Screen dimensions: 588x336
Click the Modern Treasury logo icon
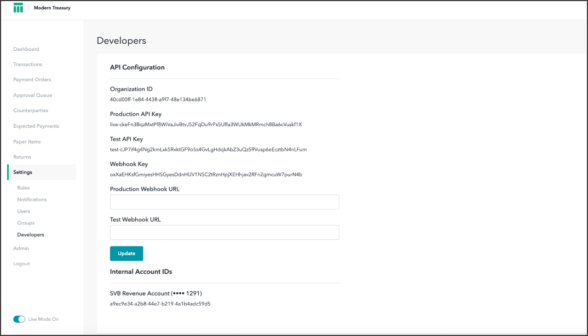click(18, 8)
